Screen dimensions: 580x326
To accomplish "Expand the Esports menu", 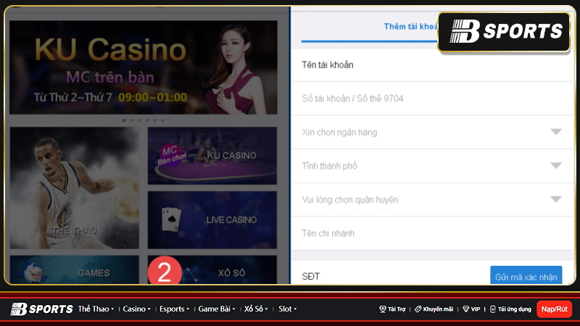I will click(174, 309).
